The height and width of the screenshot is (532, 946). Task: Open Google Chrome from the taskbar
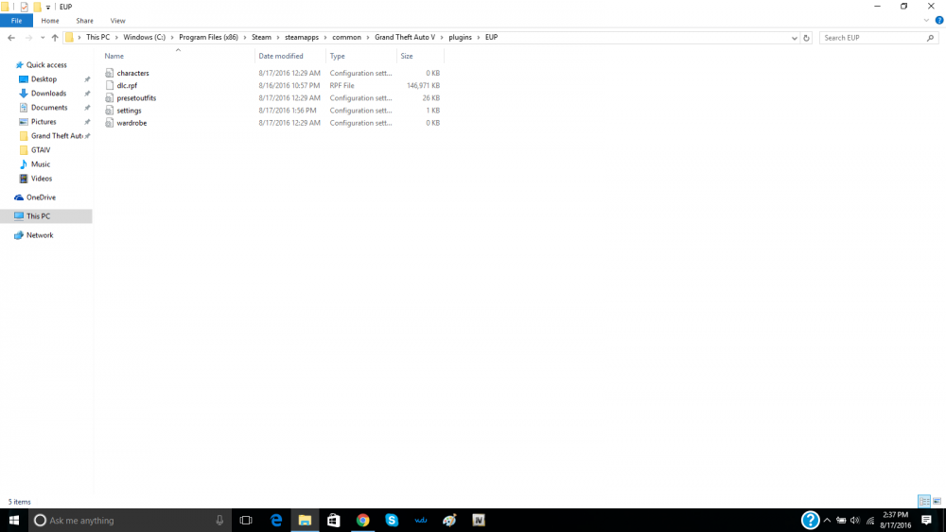pos(362,520)
